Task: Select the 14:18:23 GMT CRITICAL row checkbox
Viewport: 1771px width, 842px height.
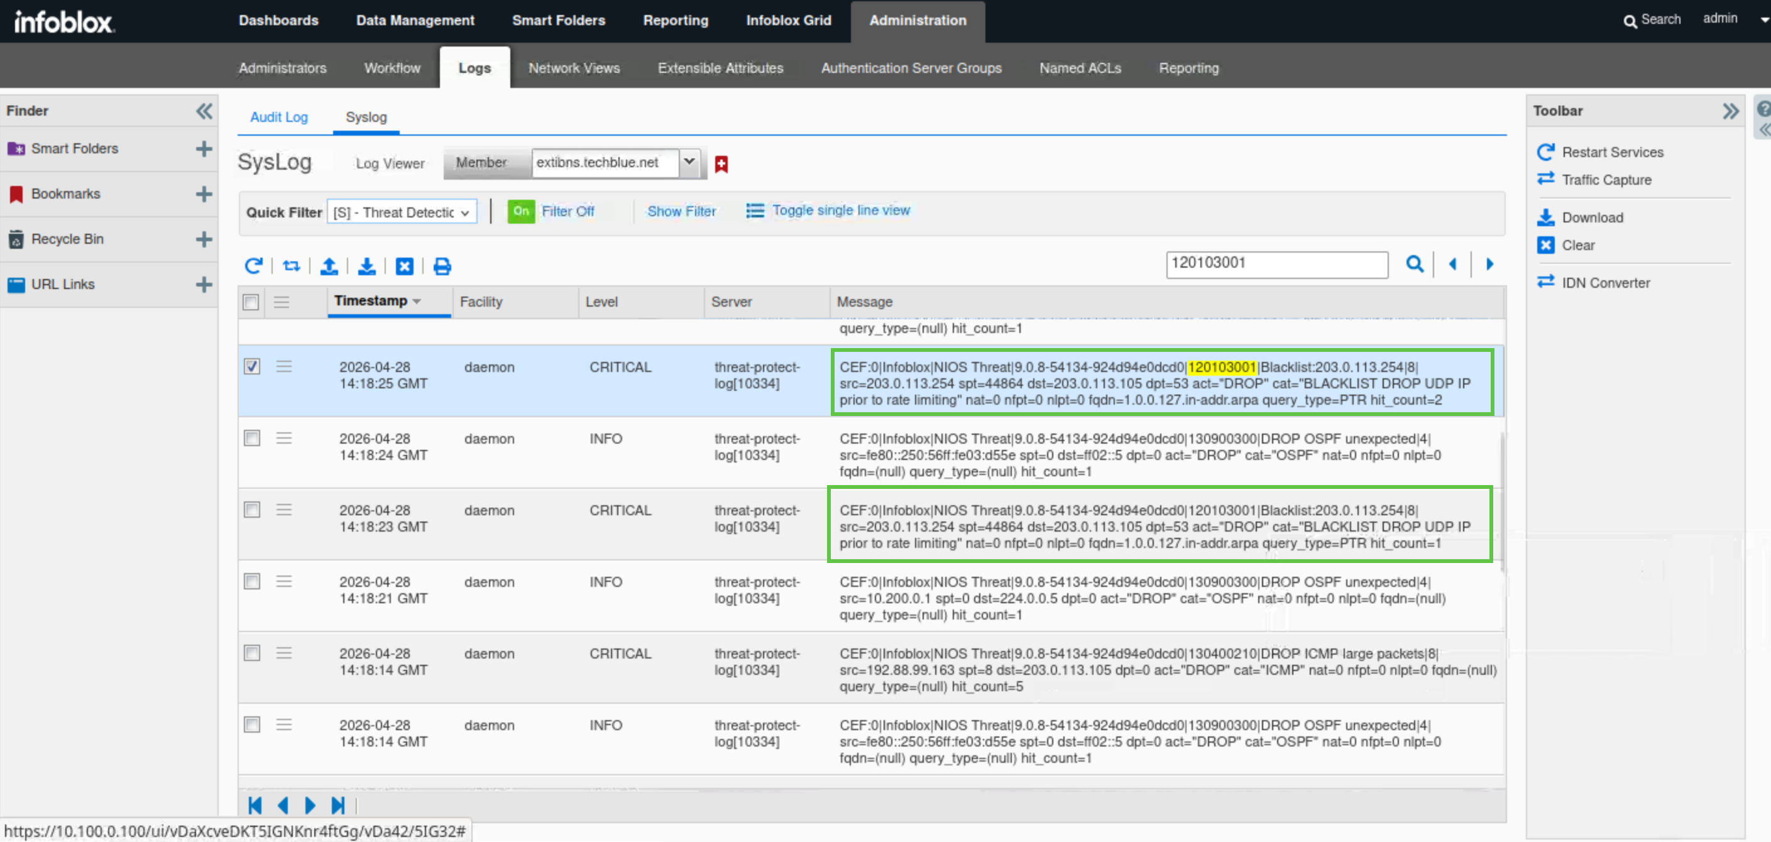Action: coord(252,510)
